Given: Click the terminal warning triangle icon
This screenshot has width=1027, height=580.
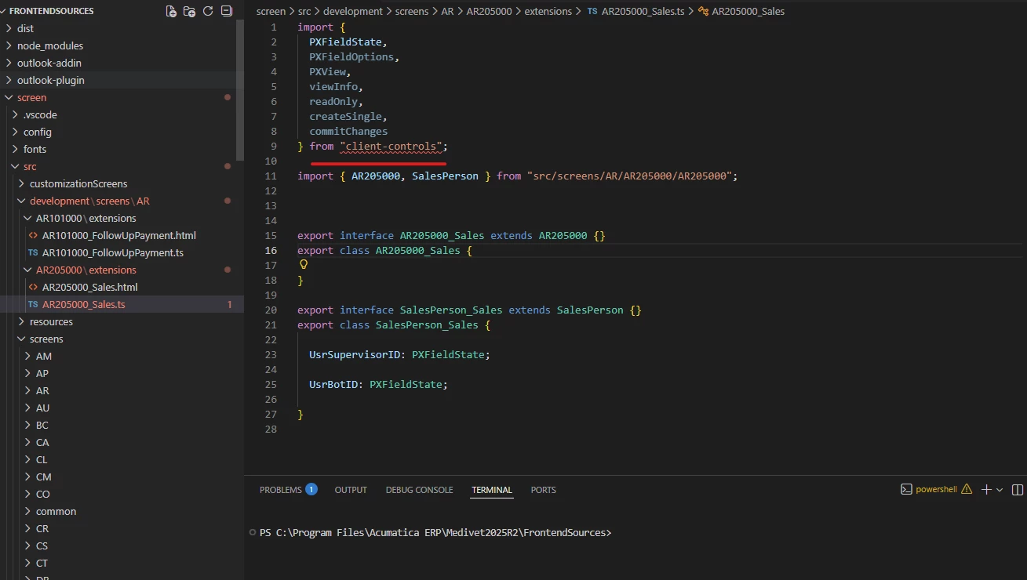Looking at the screenshot, I should coord(966,489).
